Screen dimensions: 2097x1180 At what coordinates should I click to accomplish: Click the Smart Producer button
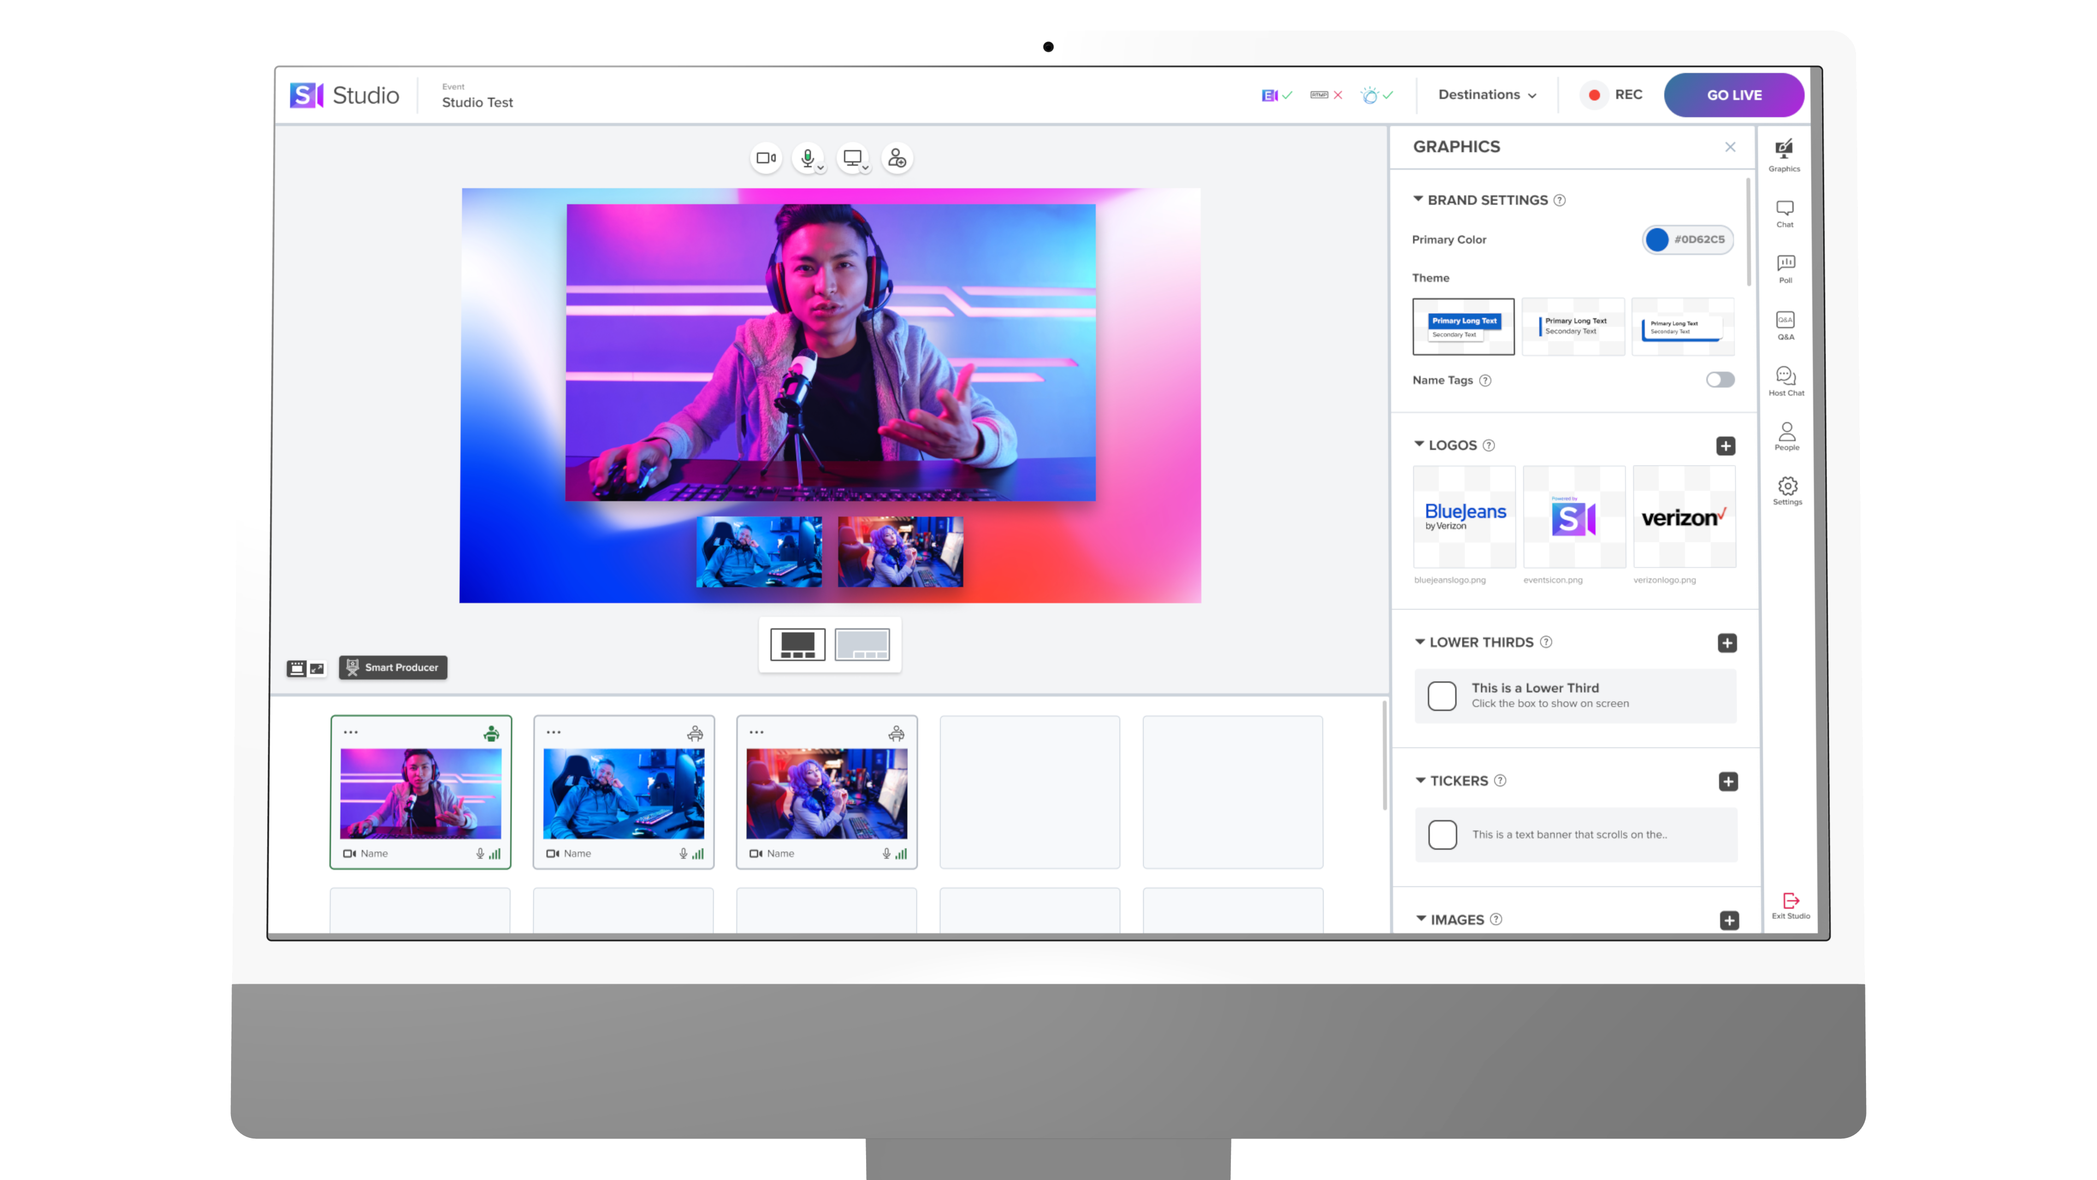(x=393, y=667)
